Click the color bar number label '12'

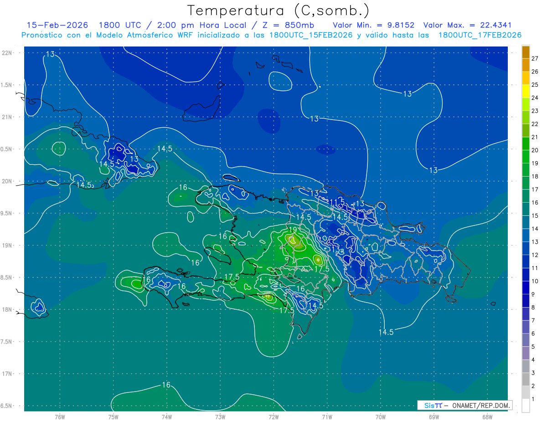click(x=535, y=255)
